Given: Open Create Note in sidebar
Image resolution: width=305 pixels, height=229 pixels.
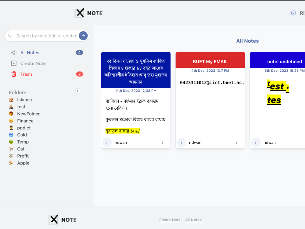Looking at the screenshot, I should [33, 64].
